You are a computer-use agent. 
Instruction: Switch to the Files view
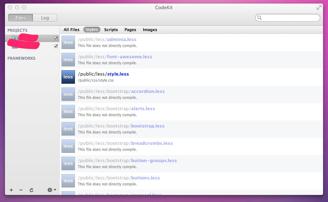[x=20, y=18]
